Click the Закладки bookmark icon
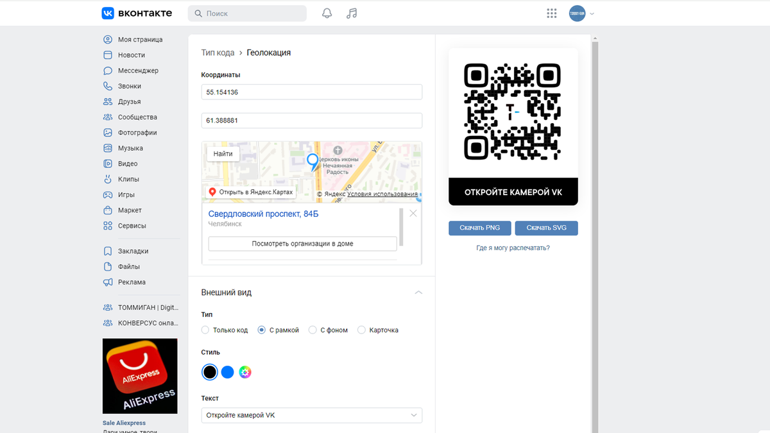 [x=108, y=251]
